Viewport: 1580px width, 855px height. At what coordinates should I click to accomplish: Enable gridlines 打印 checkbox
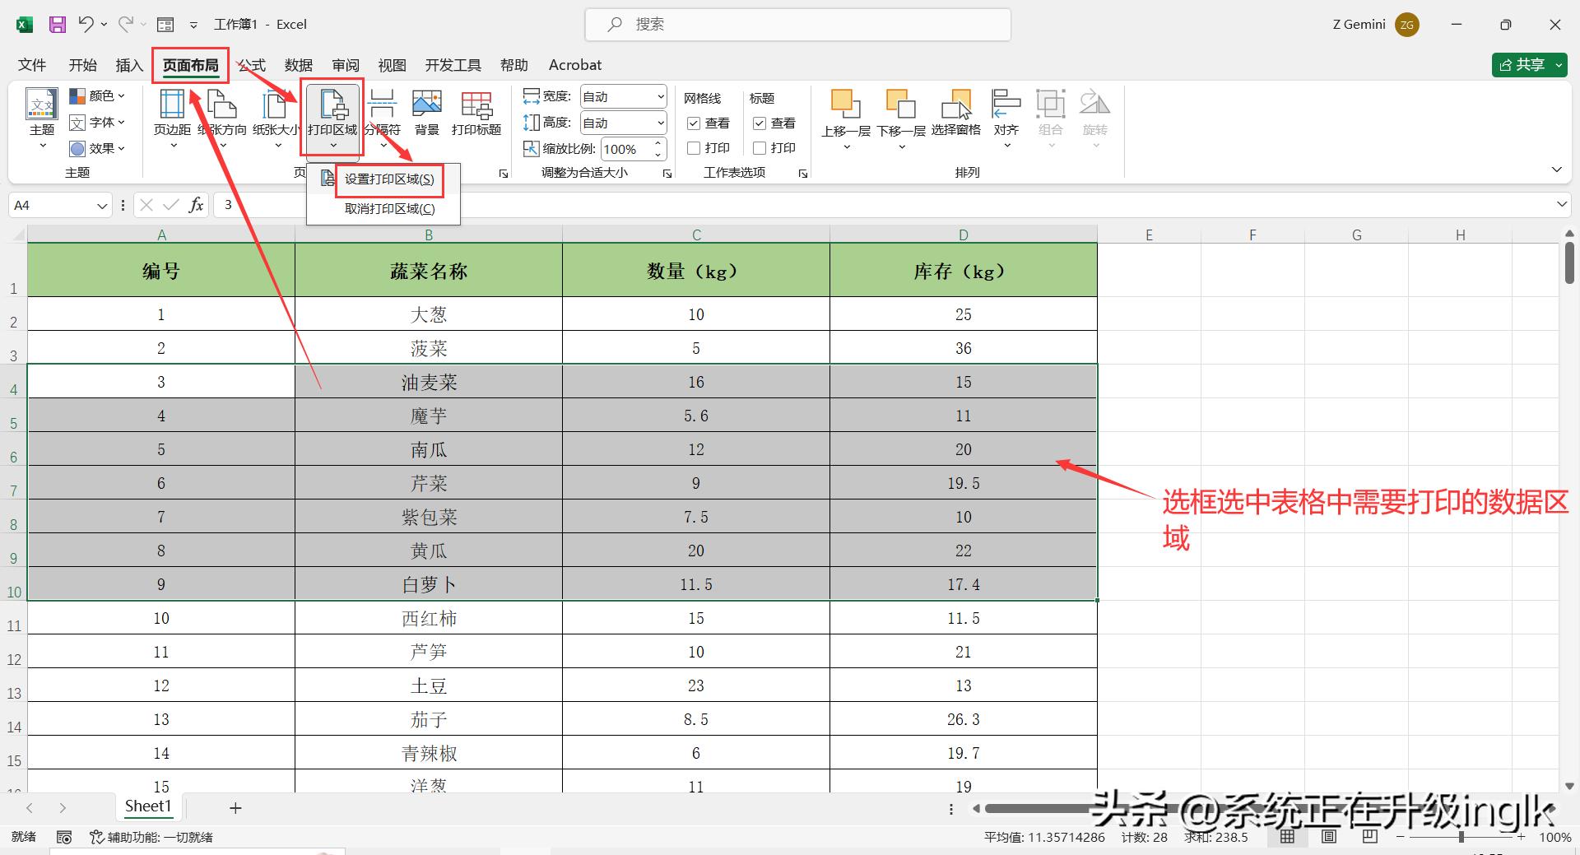[694, 148]
